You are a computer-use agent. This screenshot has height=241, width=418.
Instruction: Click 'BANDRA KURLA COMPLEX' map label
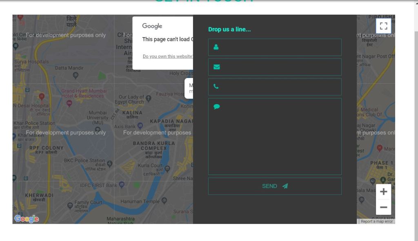(x=154, y=146)
